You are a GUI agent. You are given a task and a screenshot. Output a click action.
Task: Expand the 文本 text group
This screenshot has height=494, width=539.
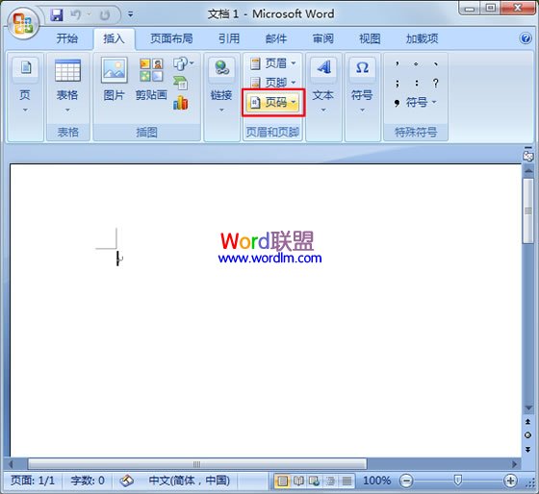pos(323,86)
